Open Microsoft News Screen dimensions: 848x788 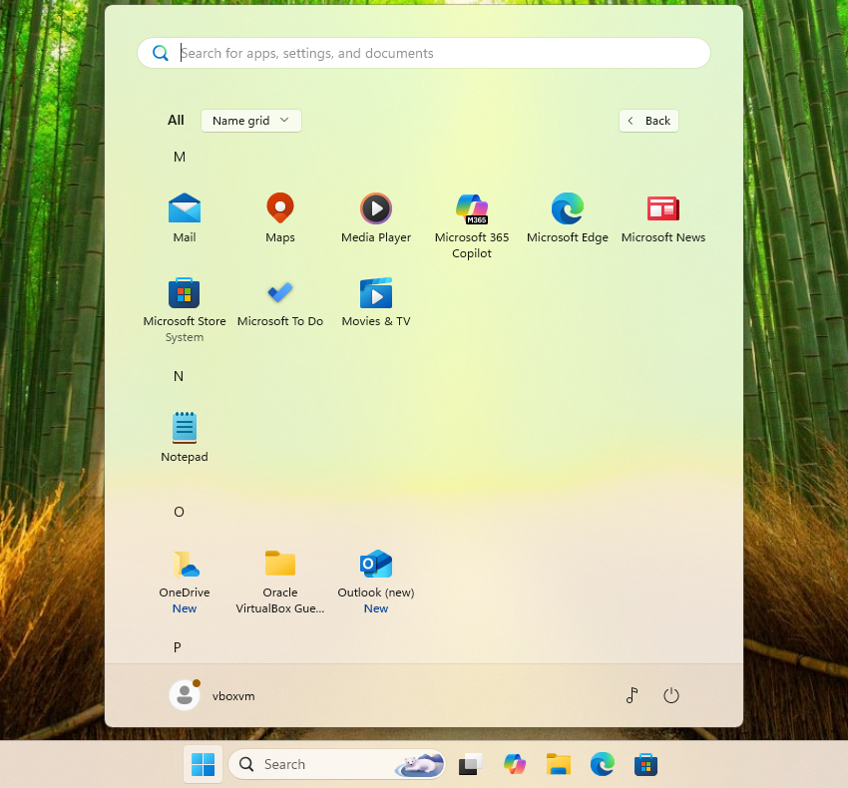[663, 217]
